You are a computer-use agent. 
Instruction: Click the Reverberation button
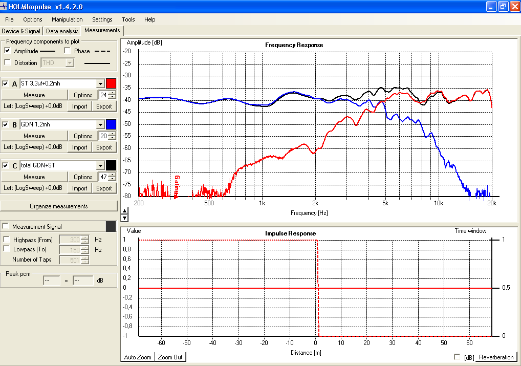click(x=496, y=357)
